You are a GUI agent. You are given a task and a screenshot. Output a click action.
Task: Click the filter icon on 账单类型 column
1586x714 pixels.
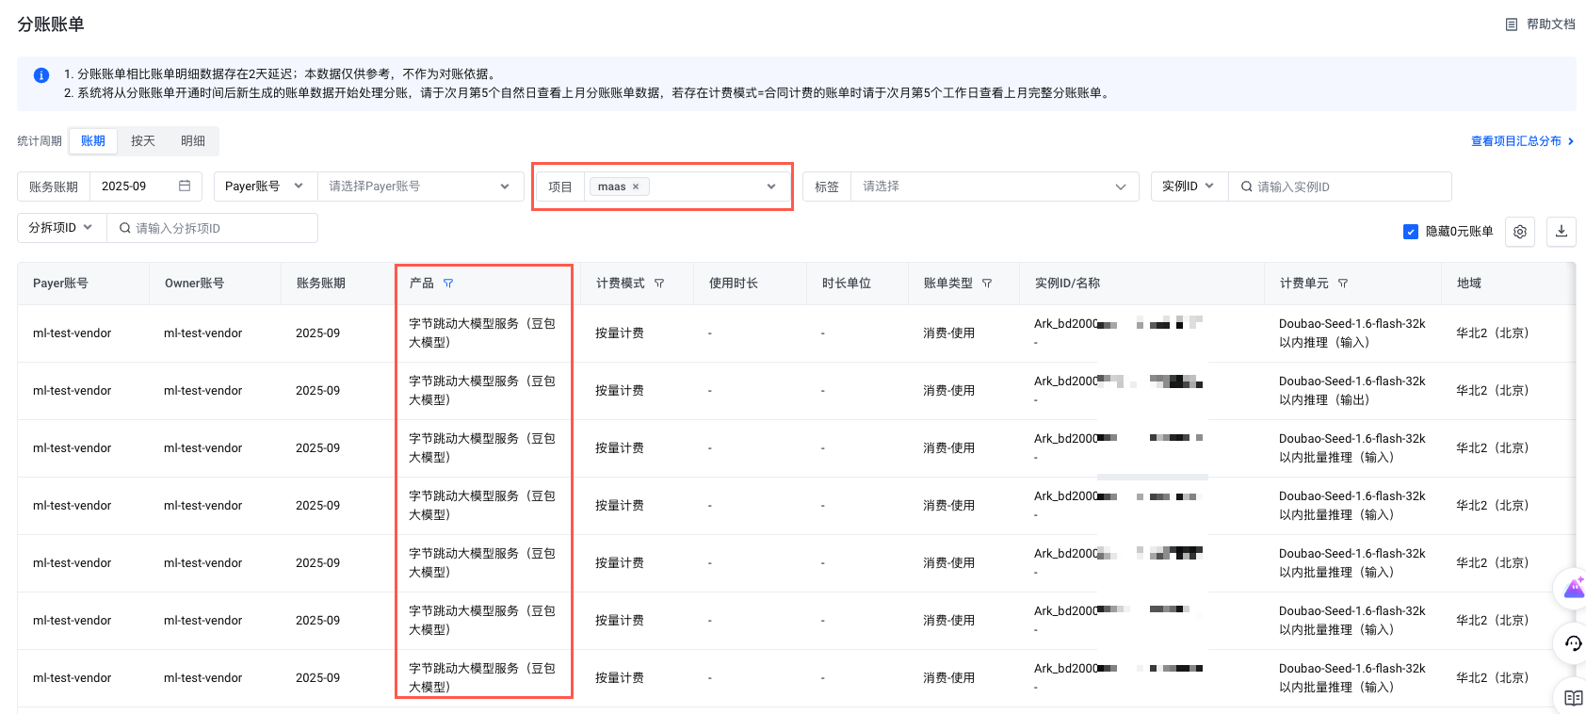tap(987, 284)
